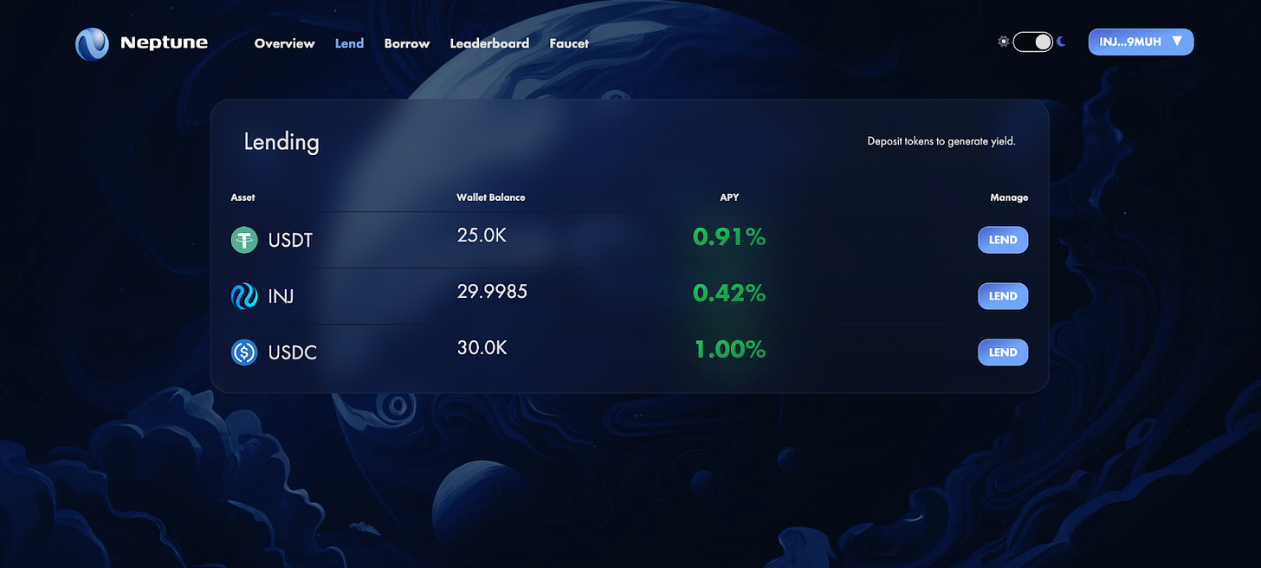This screenshot has height=568, width=1261.
Task: Click the 29.9985 wallet balance
Action: tap(492, 292)
